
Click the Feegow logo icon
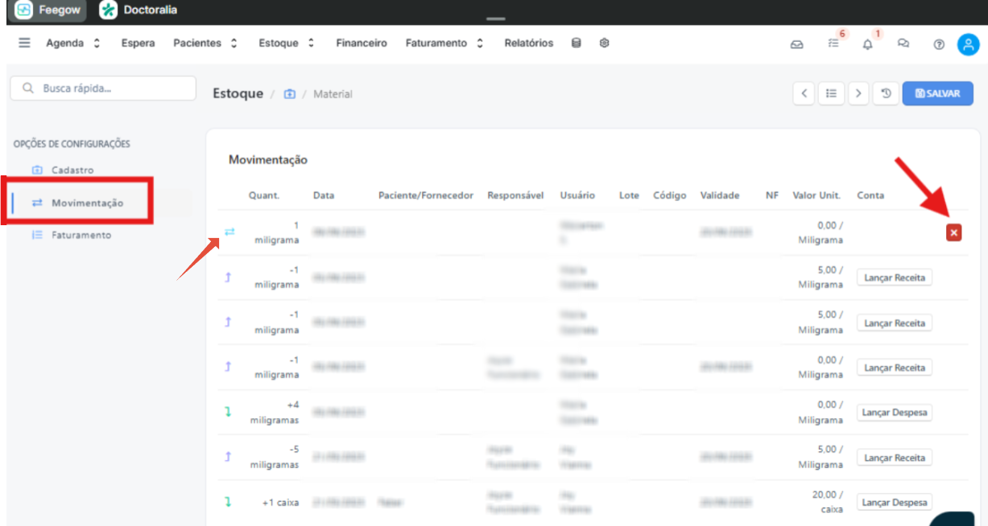[x=25, y=10]
